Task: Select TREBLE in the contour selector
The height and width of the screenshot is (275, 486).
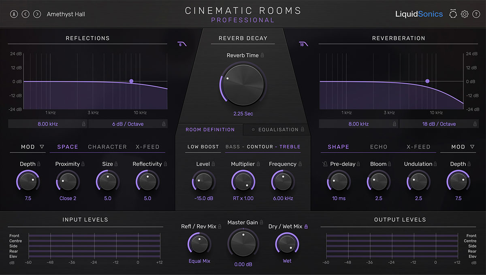Action: coord(290,147)
